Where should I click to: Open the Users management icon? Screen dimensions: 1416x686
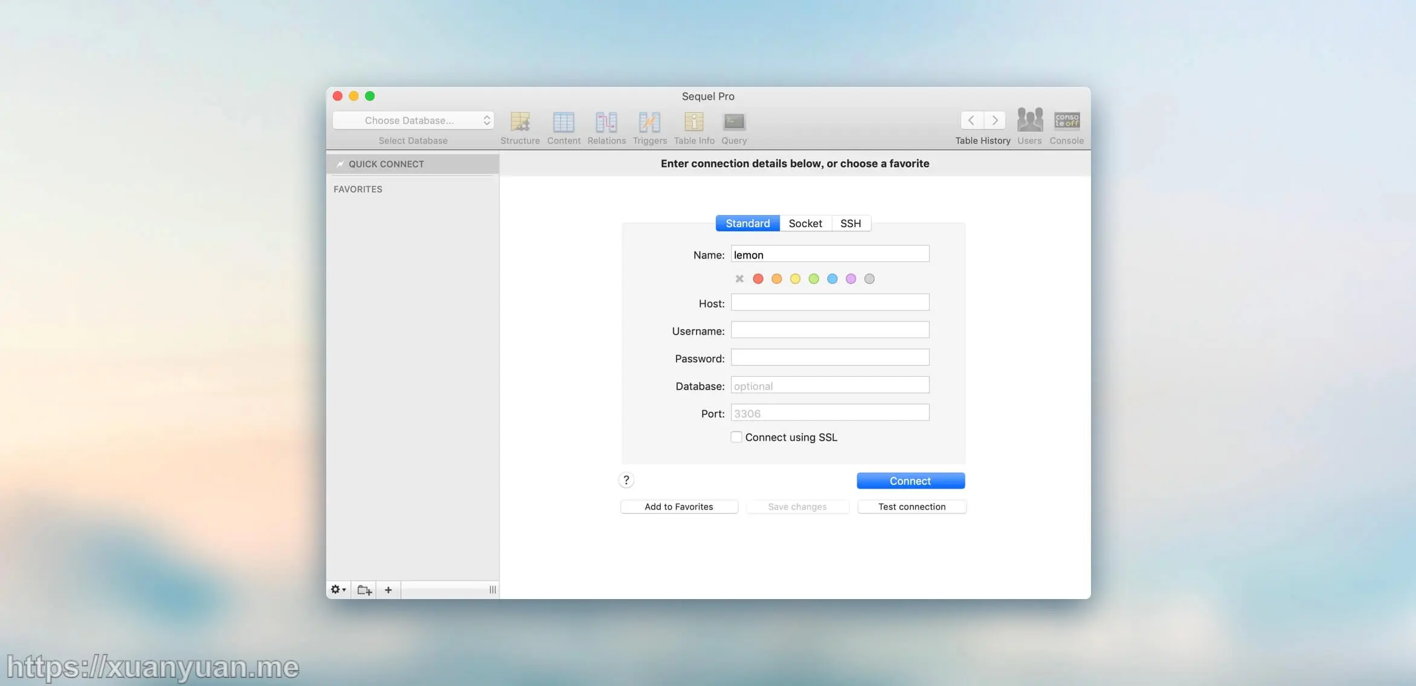(1029, 120)
